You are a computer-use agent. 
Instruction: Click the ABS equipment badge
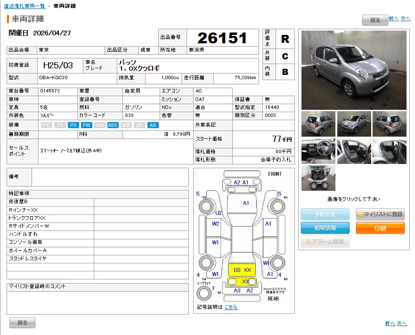pyautogui.click(x=113, y=125)
